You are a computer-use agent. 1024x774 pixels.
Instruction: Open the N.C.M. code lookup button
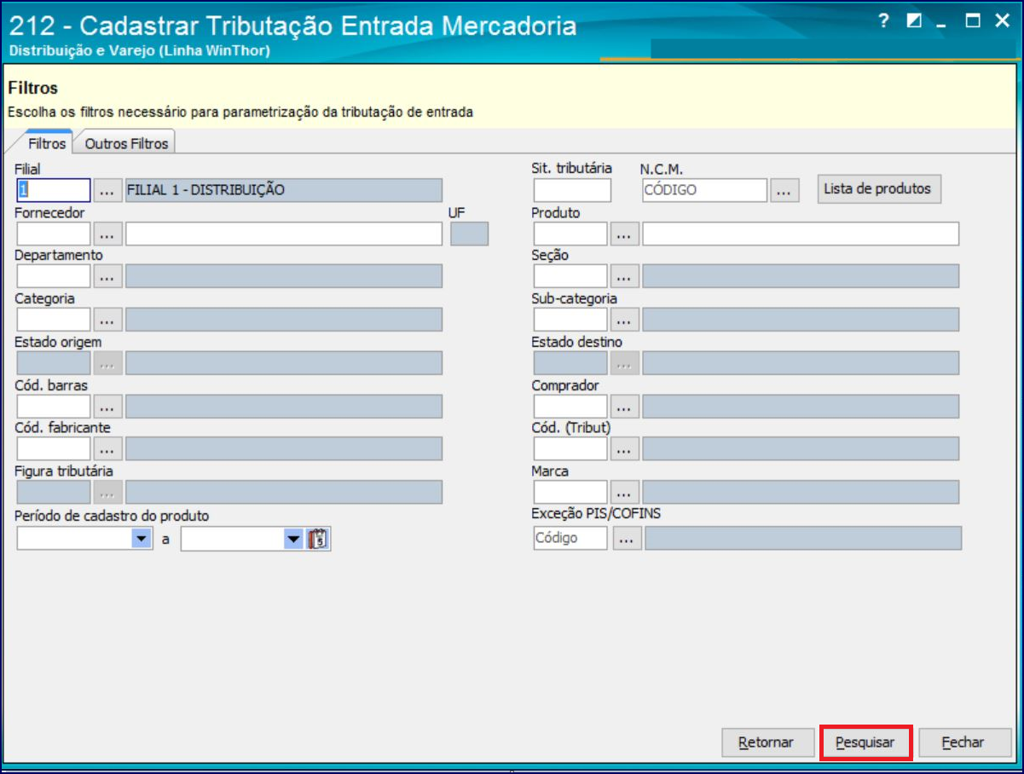pos(785,190)
